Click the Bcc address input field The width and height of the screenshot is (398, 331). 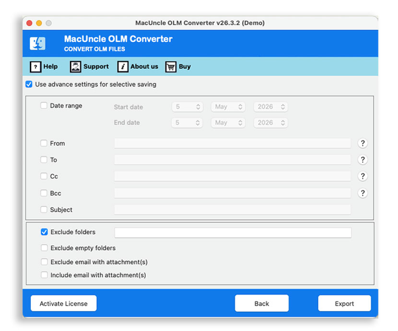pos(233,193)
